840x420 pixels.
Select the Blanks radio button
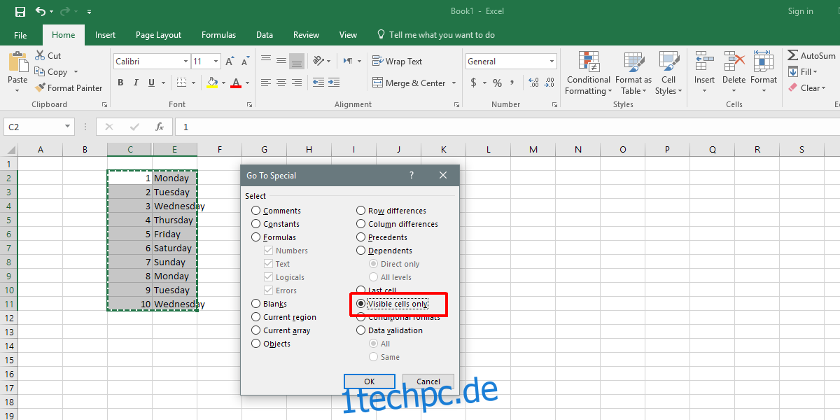point(256,304)
